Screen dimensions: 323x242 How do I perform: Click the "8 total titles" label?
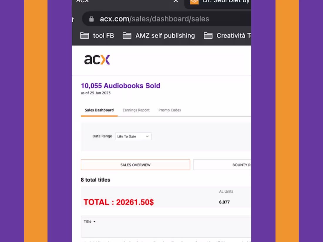95,180
